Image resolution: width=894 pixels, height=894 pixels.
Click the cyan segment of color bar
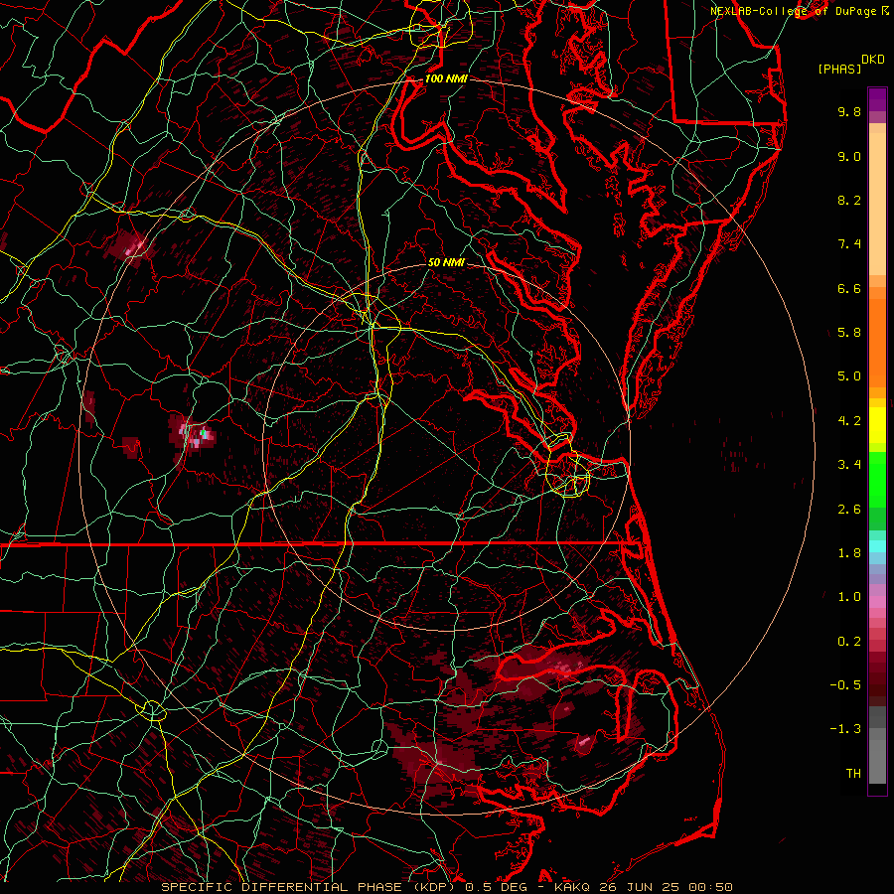877,546
